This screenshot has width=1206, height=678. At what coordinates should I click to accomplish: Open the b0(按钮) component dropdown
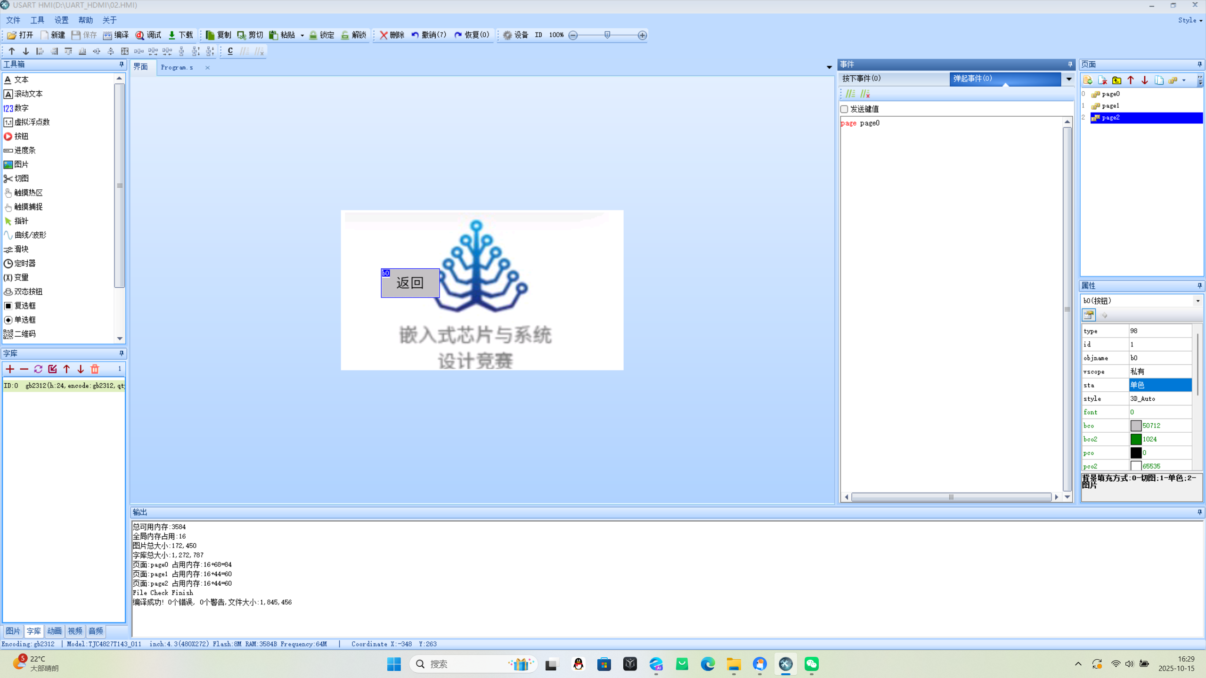pos(1198,301)
